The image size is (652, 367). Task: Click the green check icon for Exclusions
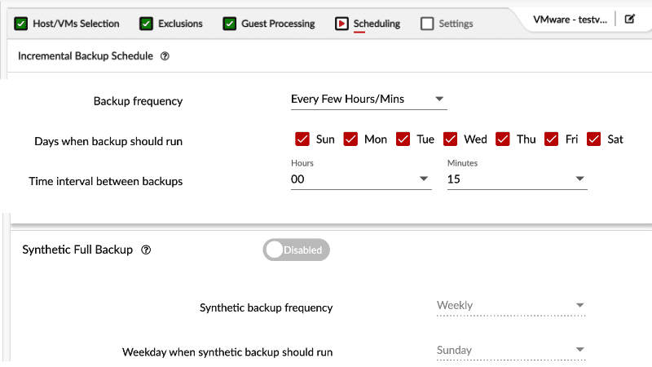tap(146, 24)
